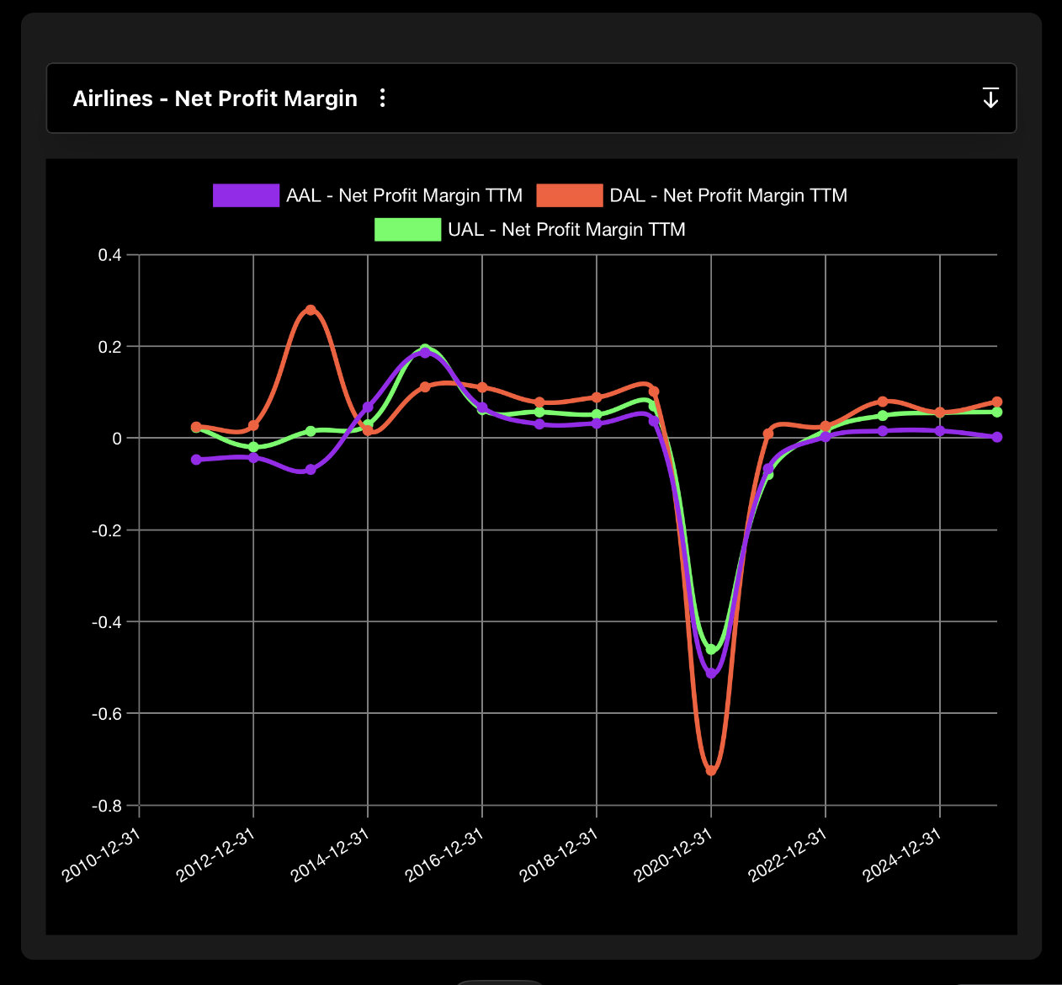Viewport: 1062px width, 985px height.
Task: Click the green UAL legend swatch
Action: click(407, 229)
